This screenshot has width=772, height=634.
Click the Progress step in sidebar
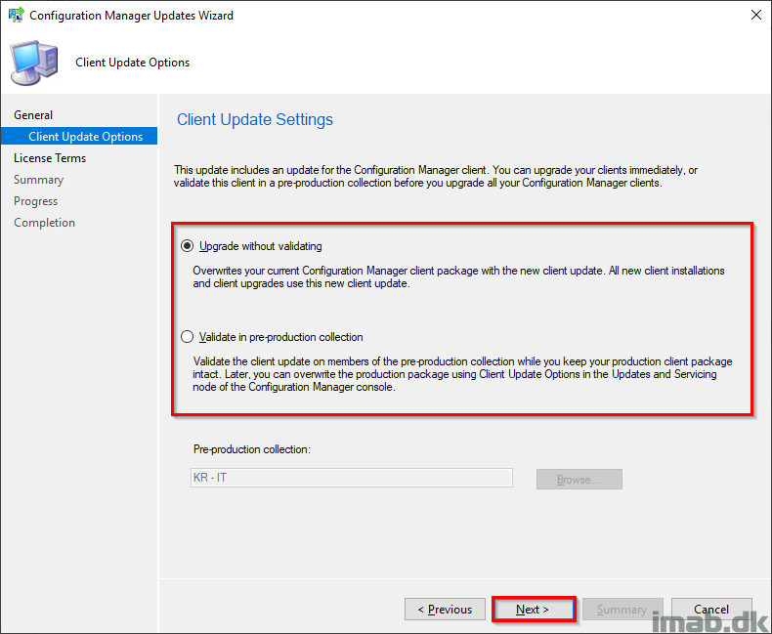coord(35,201)
